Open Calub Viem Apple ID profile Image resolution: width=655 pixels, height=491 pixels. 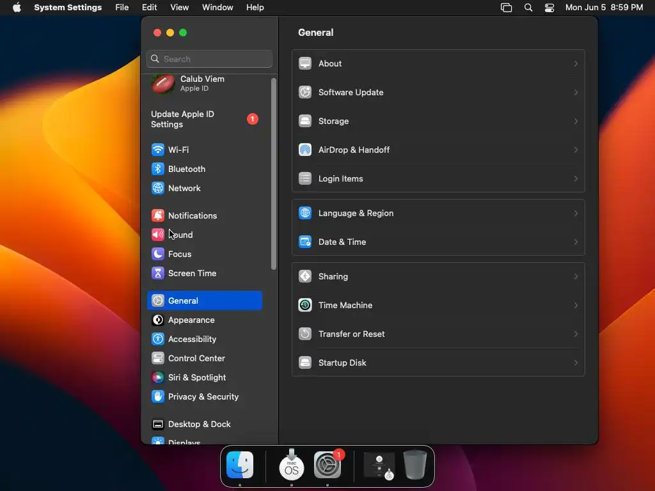tap(205, 84)
